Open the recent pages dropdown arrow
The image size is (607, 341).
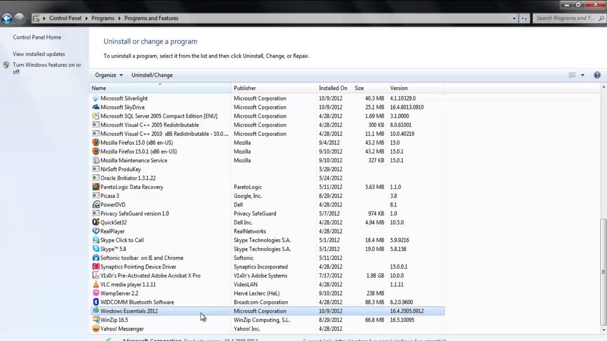pos(28,18)
